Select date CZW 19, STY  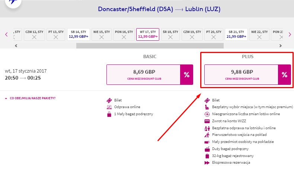tap(192, 34)
